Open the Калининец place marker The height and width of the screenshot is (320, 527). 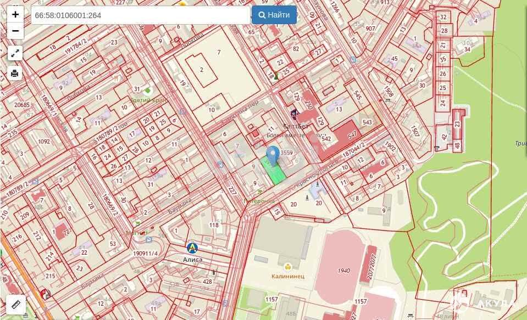click(287, 267)
